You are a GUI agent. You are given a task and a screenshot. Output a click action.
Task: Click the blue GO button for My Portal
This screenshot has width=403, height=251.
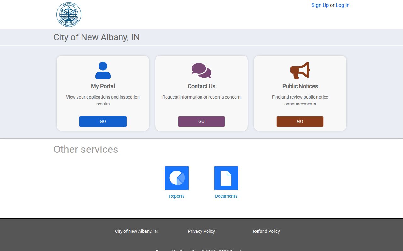(x=103, y=121)
